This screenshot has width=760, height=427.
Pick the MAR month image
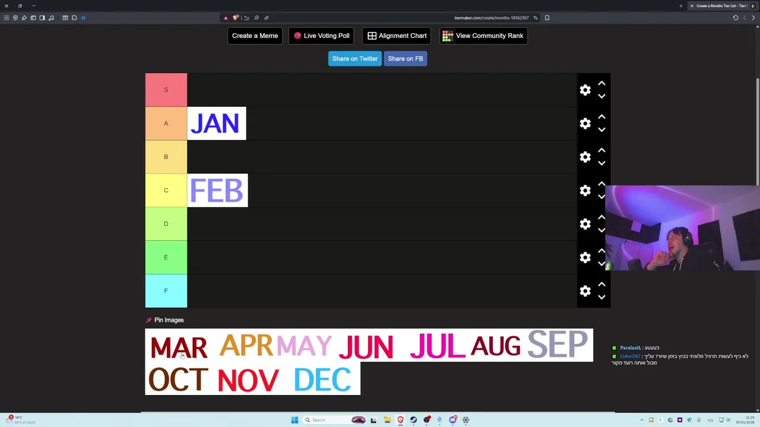coord(179,346)
